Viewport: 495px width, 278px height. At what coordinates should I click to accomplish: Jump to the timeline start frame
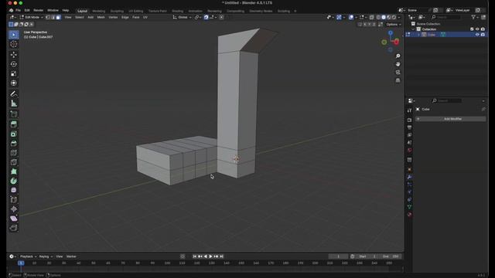(x=194, y=256)
